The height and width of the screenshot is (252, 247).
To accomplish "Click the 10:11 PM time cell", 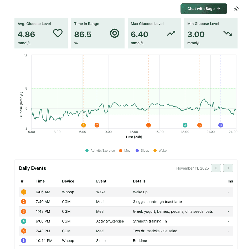I will 44,241.
